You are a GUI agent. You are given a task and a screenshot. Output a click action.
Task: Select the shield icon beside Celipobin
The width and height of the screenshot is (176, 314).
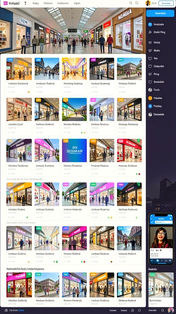click(150, 66)
